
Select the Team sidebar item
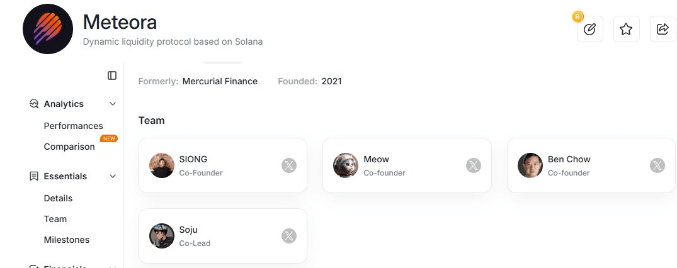[55, 219]
